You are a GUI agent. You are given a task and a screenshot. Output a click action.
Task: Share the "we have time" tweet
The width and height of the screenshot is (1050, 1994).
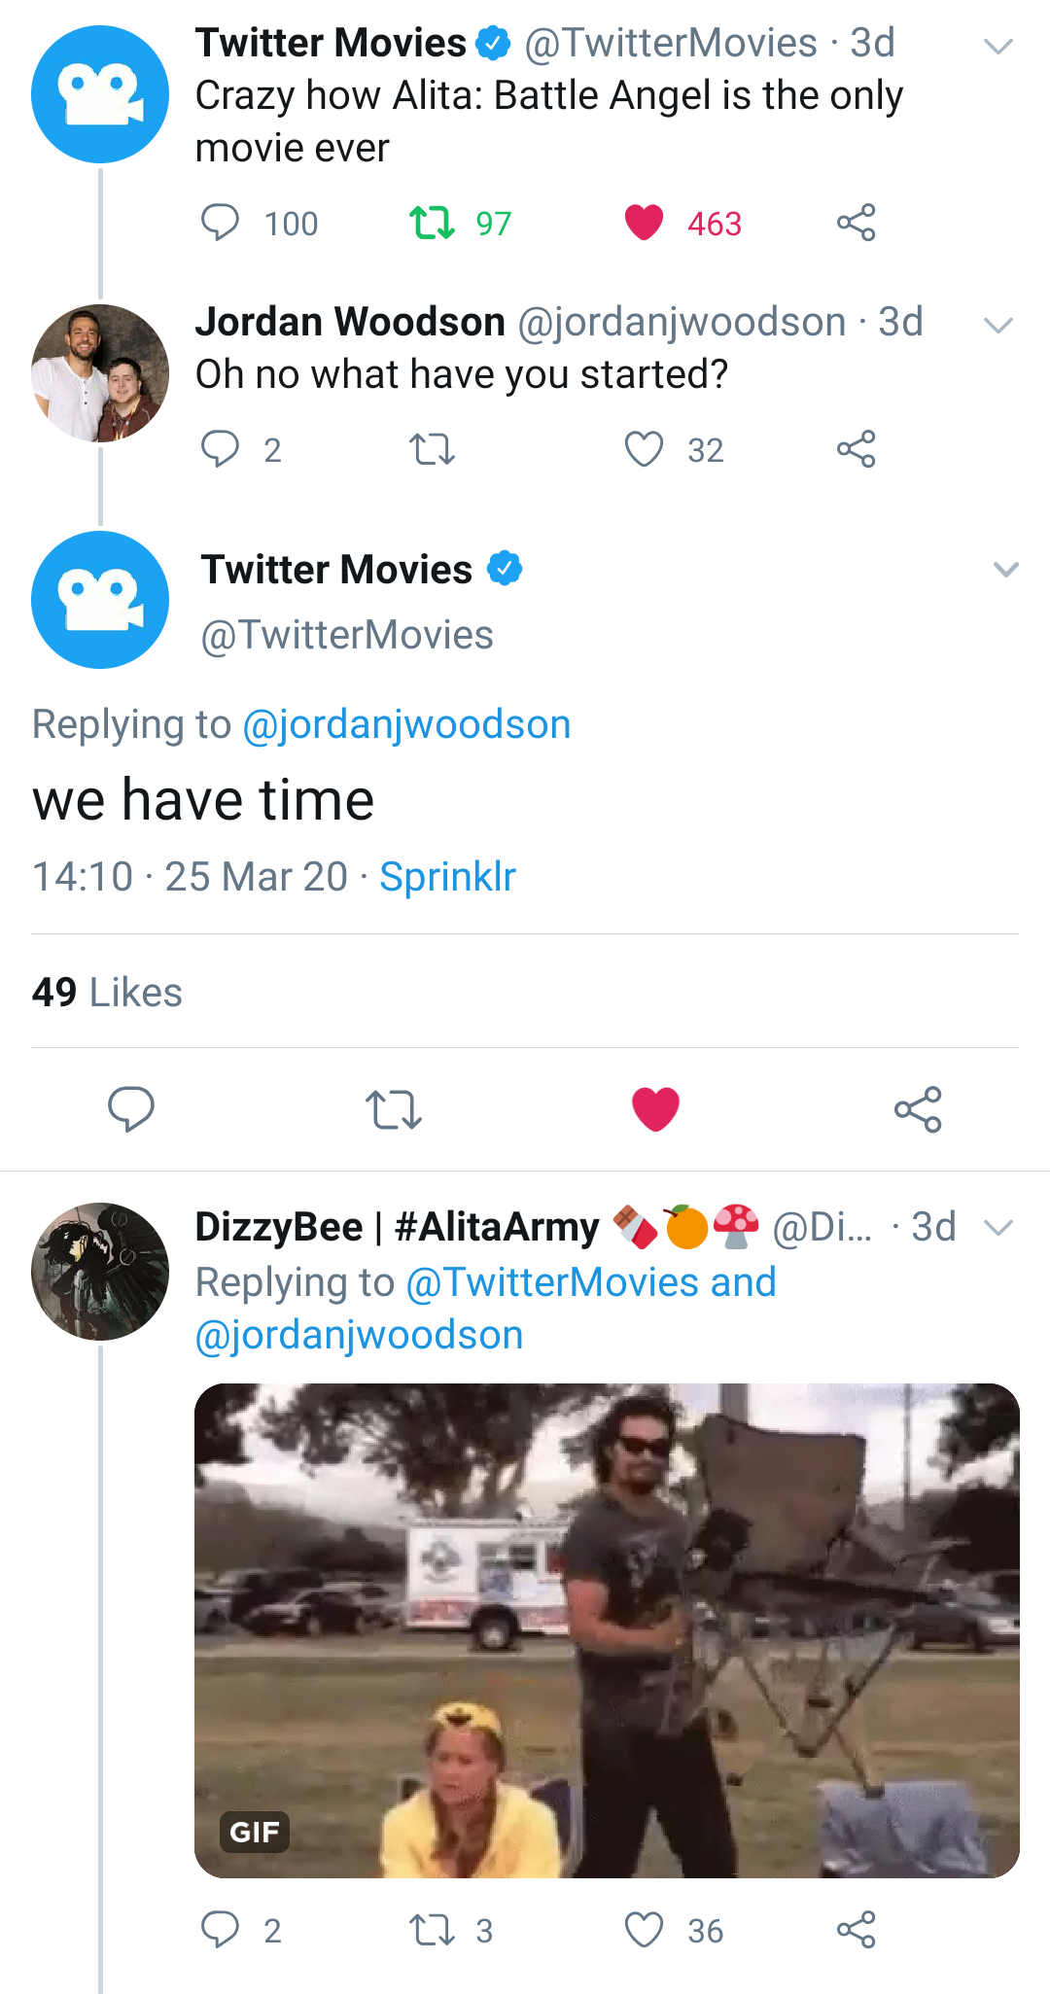click(x=918, y=1109)
